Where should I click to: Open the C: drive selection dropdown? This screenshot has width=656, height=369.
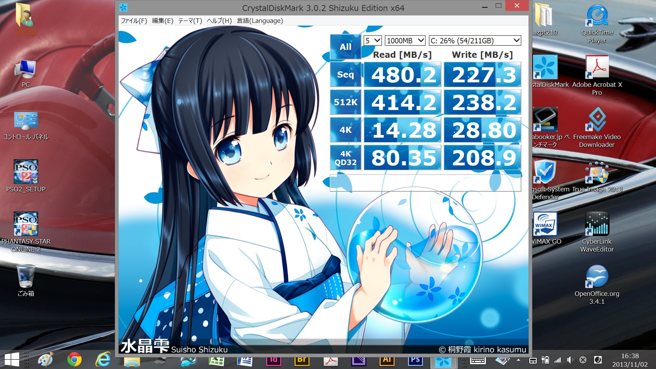coord(475,41)
